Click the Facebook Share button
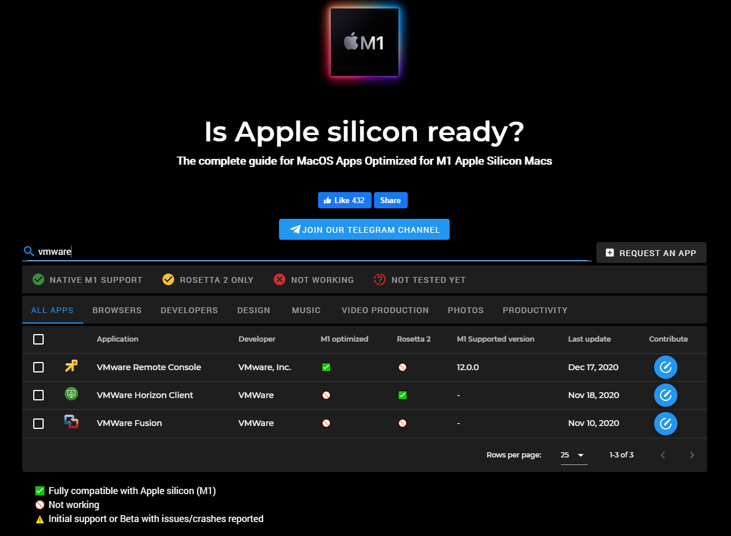 point(391,200)
